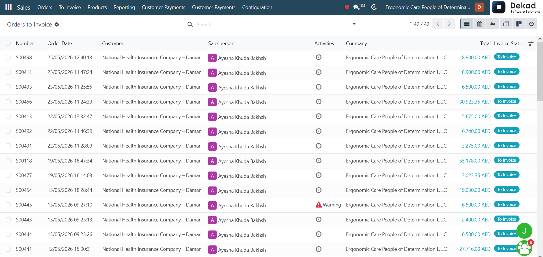The width and height of the screenshot is (543, 257).
Task: Switch to list view
Action: (x=467, y=24)
